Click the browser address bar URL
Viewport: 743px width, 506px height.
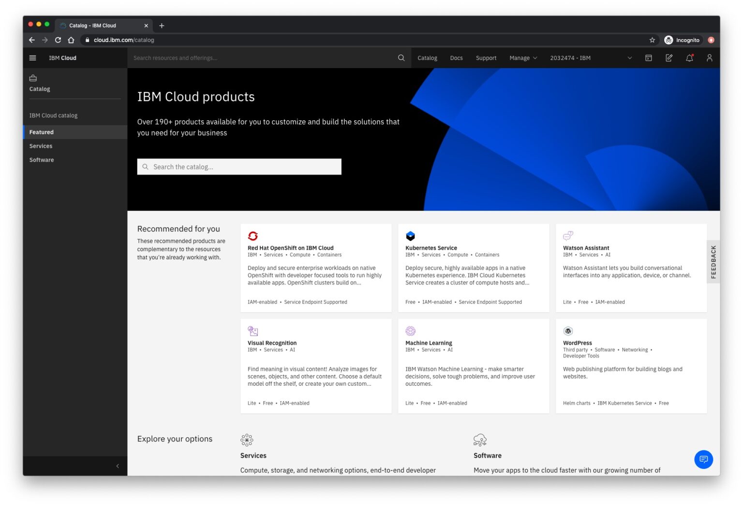(124, 40)
